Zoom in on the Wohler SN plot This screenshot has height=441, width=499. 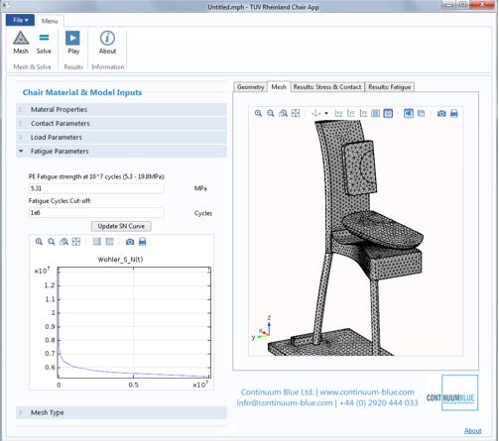(39, 242)
